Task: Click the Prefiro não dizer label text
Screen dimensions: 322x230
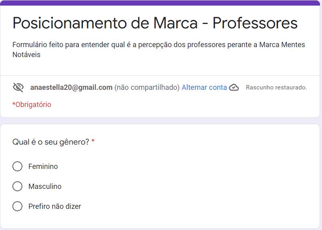Action: click(54, 206)
